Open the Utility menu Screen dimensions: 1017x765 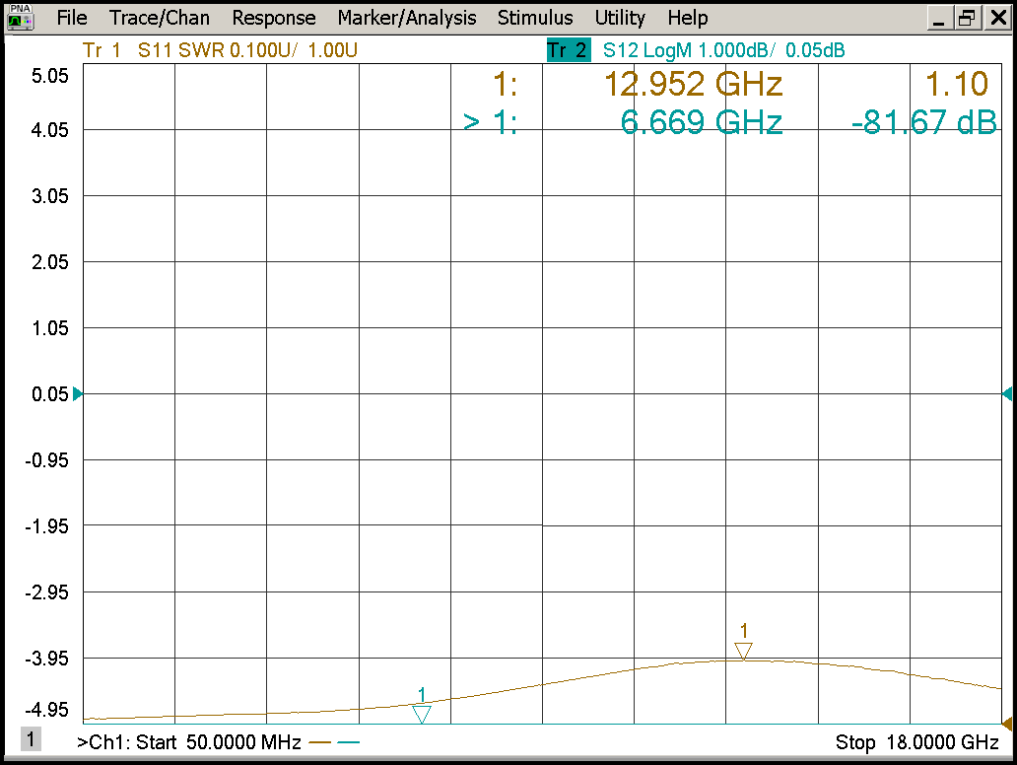(x=620, y=18)
